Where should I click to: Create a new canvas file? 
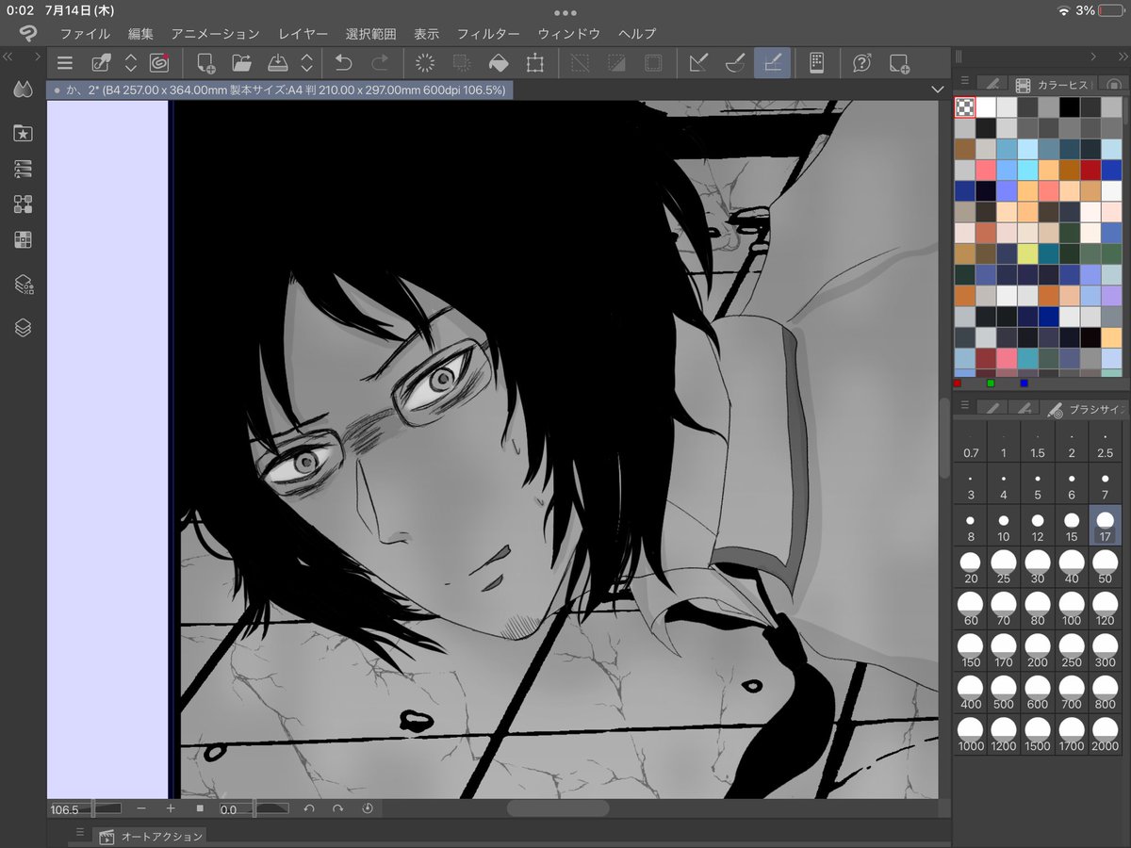pyautogui.click(x=205, y=63)
